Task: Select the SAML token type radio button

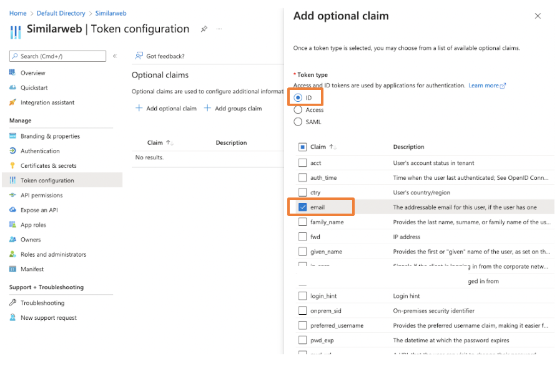Action: (x=298, y=122)
